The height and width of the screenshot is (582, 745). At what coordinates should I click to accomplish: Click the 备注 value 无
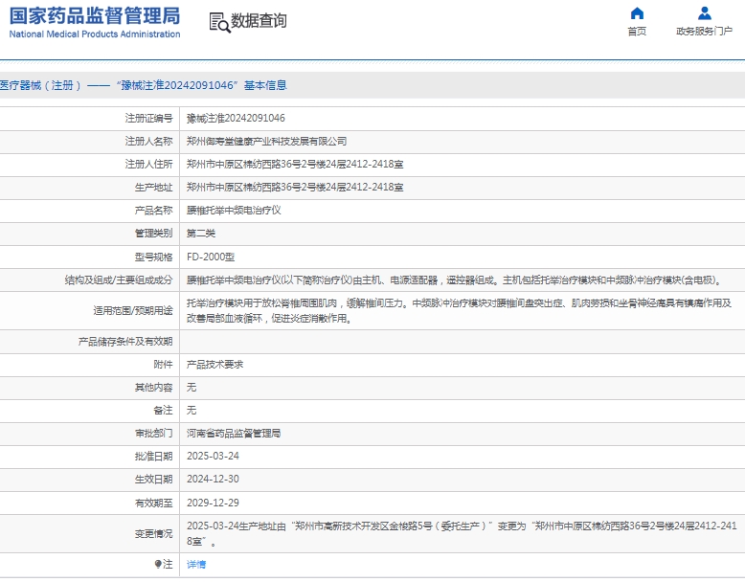click(x=192, y=411)
